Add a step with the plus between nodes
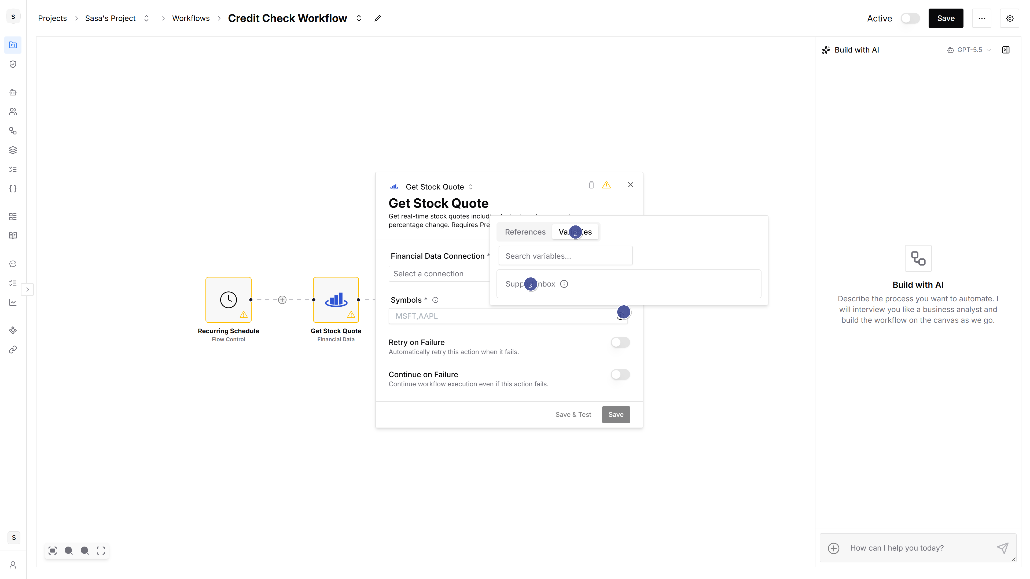The height and width of the screenshot is (579, 1030). pyautogui.click(x=282, y=300)
